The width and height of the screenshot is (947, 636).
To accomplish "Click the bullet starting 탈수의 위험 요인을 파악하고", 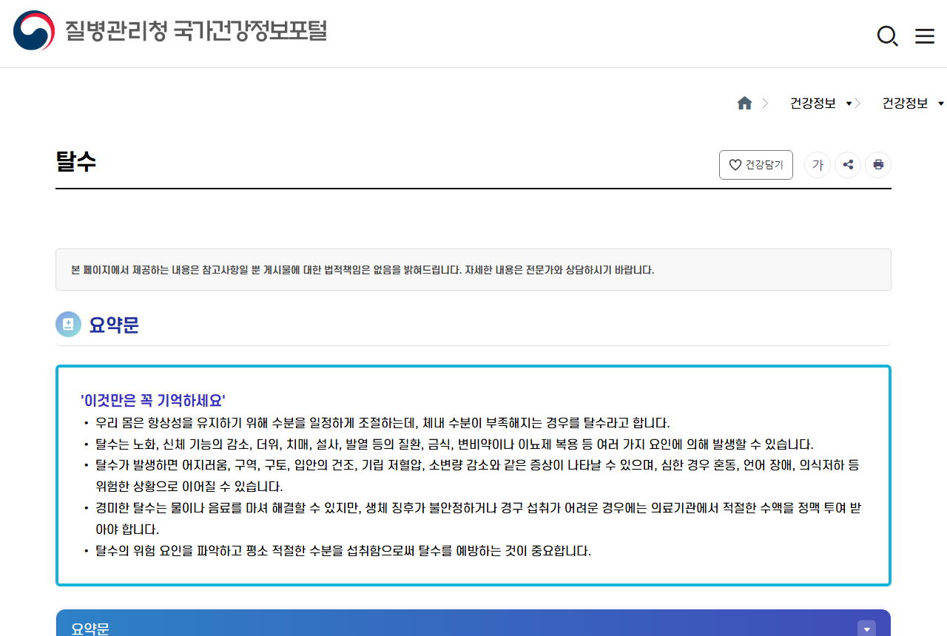I will point(343,552).
